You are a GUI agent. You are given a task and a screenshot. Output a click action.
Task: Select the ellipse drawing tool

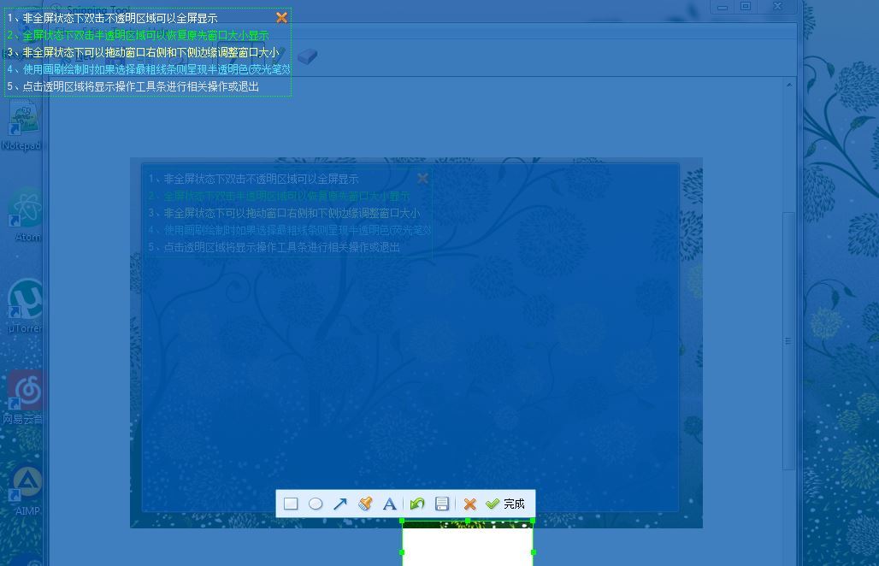(x=316, y=504)
